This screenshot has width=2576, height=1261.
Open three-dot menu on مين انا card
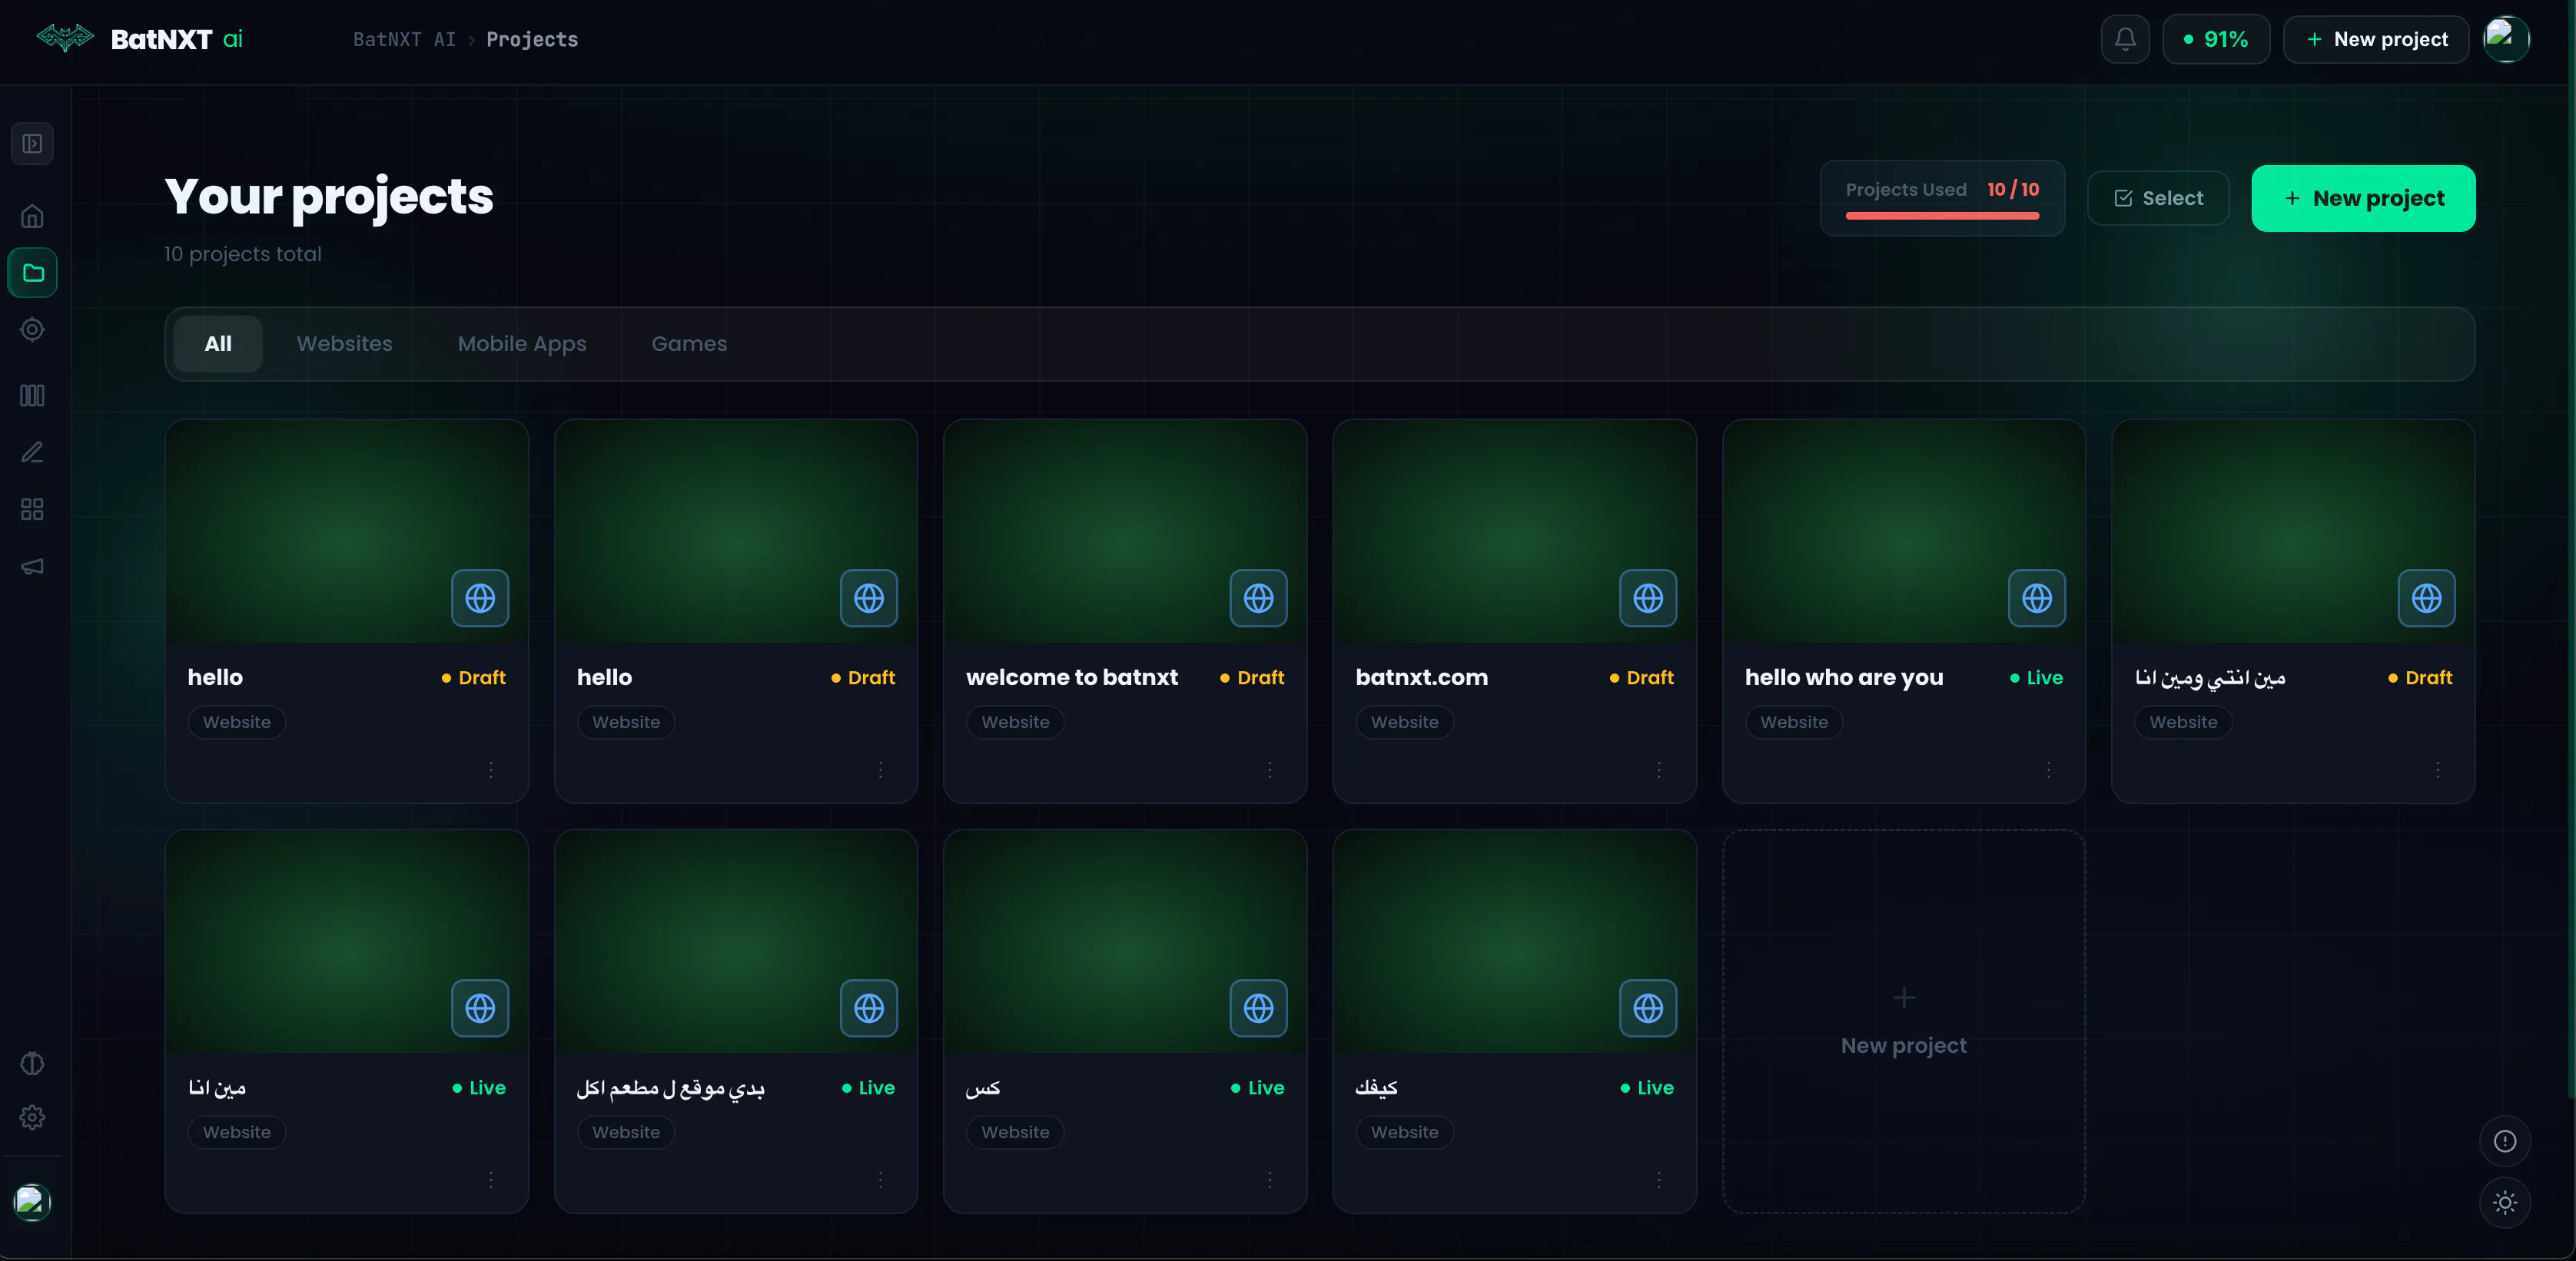[491, 1180]
